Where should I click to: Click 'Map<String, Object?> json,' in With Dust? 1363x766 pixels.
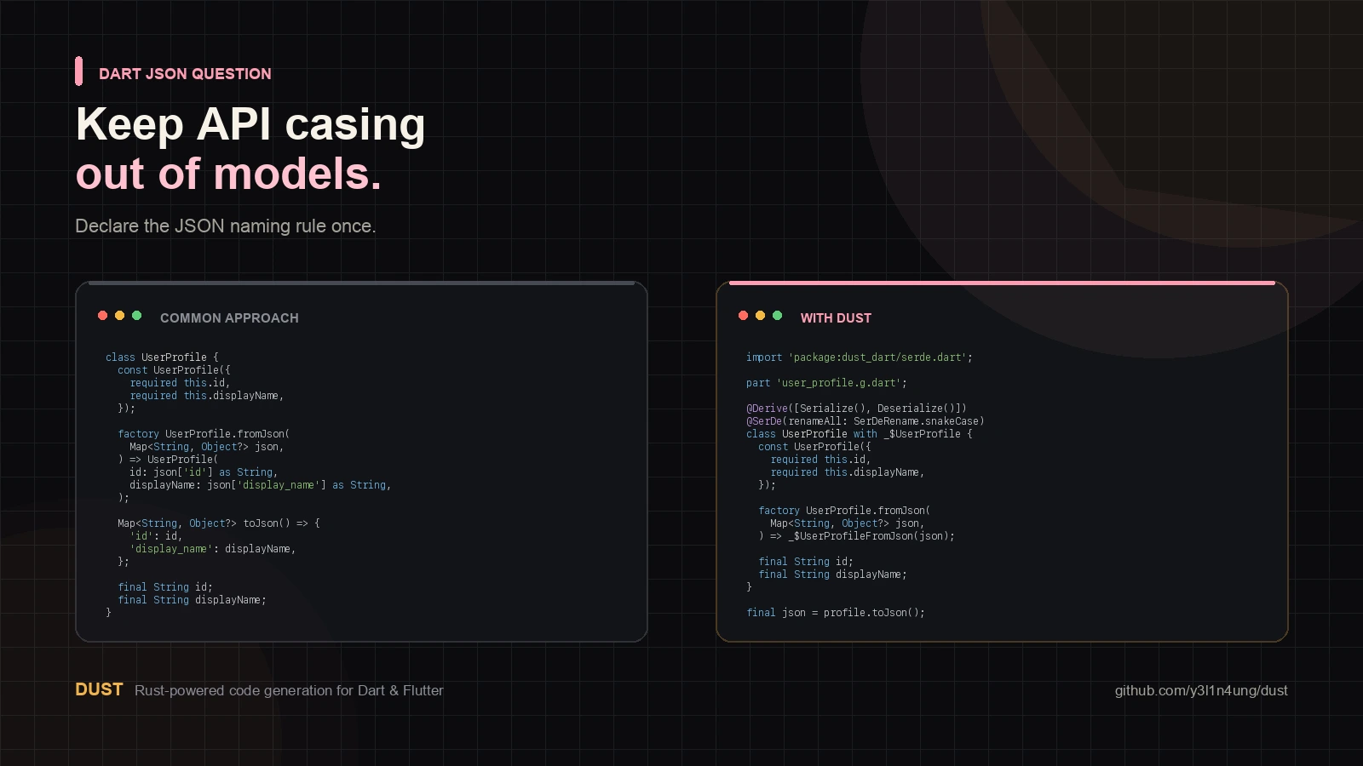(x=848, y=523)
